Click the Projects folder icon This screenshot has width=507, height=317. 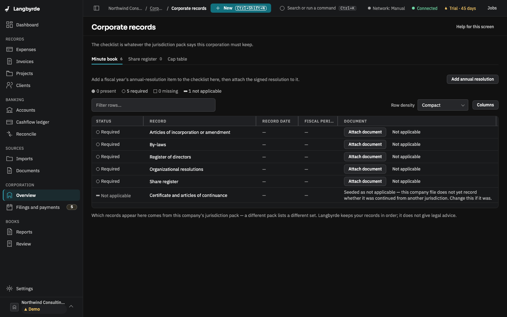click(10, 73)
